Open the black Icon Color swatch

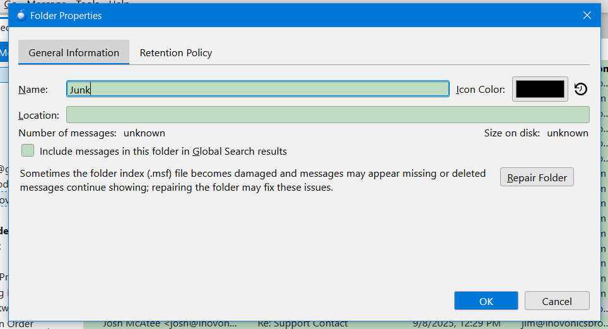[540, 90]
